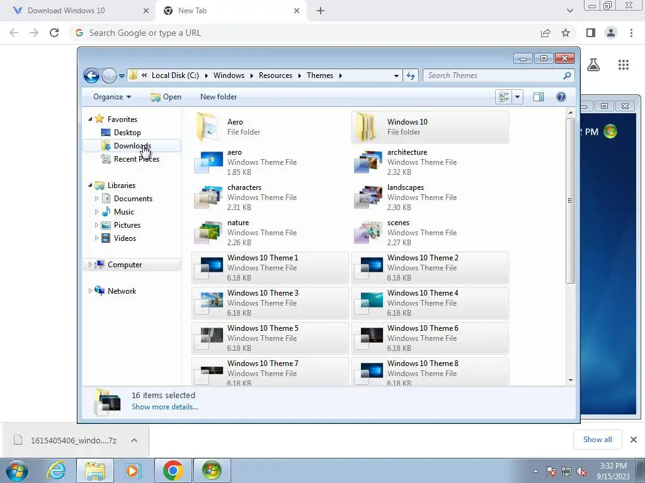This screenshot has height=483, width=645.
Task: Expand the Music library
Action: point(96,212)
